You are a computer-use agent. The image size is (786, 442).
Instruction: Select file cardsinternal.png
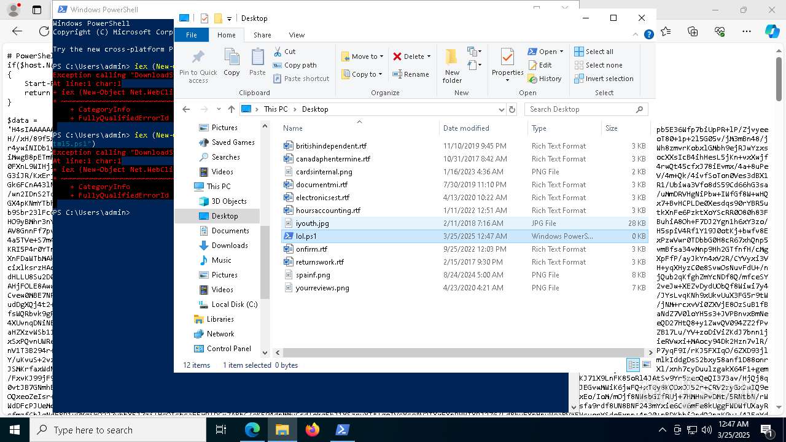[324, 172]
